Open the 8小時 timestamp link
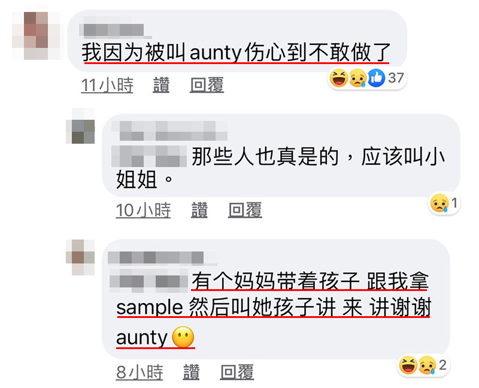479x388 pixels. pyautogui.click(x=140, y=372)
